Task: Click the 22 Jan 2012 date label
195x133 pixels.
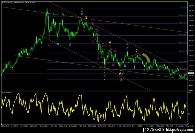Action: (x=63, y=126)
